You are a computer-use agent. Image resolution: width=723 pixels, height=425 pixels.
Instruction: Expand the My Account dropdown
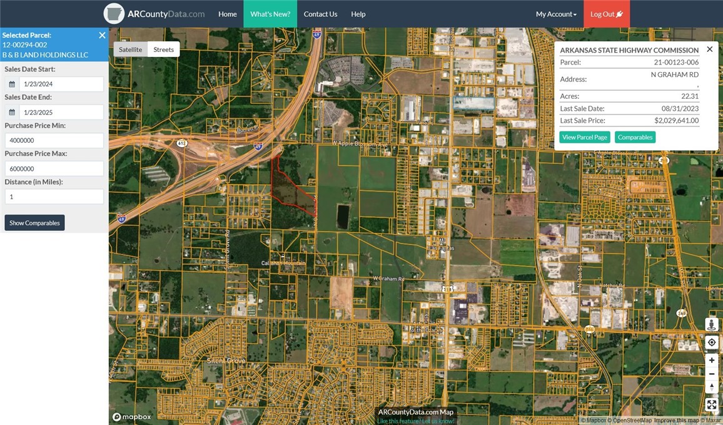coord(555,14)
